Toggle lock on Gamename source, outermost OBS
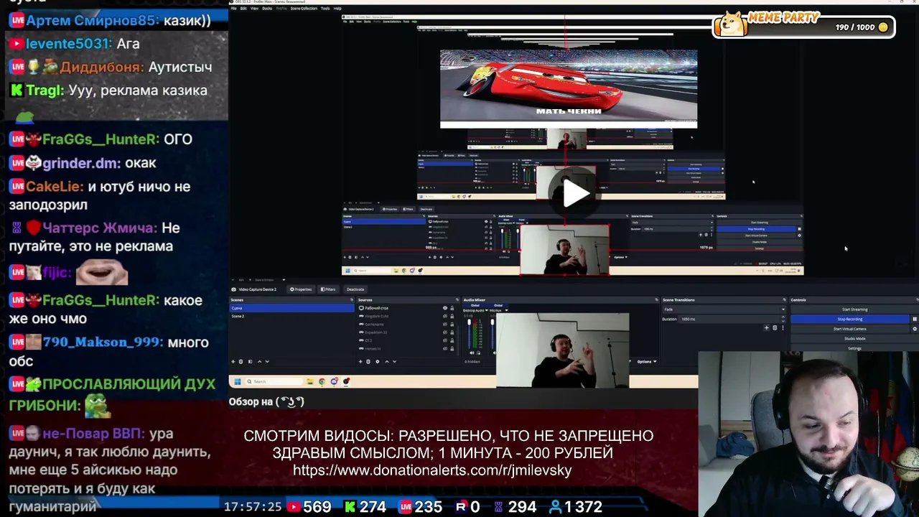 452,324
